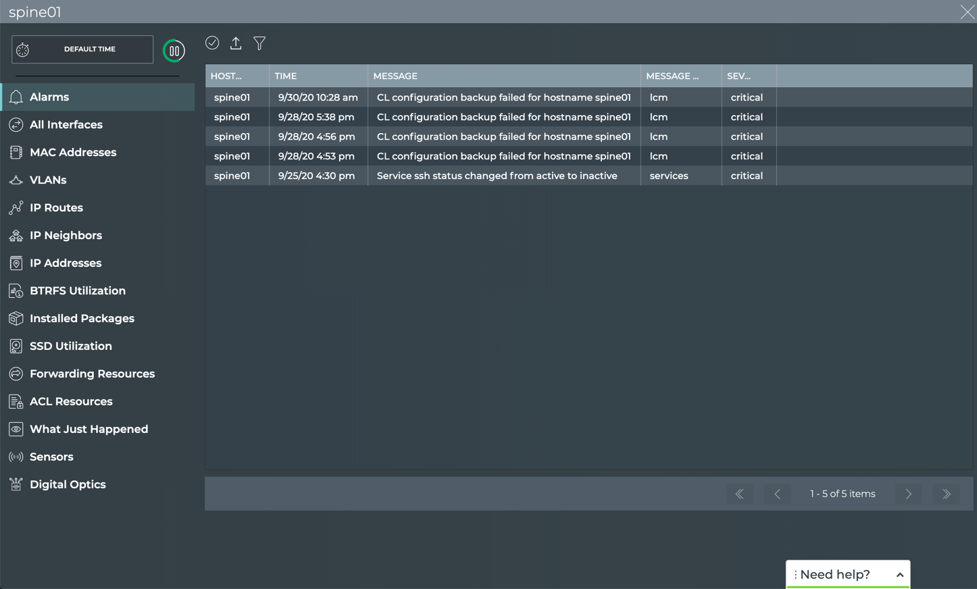Screen dimensions: 977x589
Task: Click the IP Routes icon
Action: [16, 208]
